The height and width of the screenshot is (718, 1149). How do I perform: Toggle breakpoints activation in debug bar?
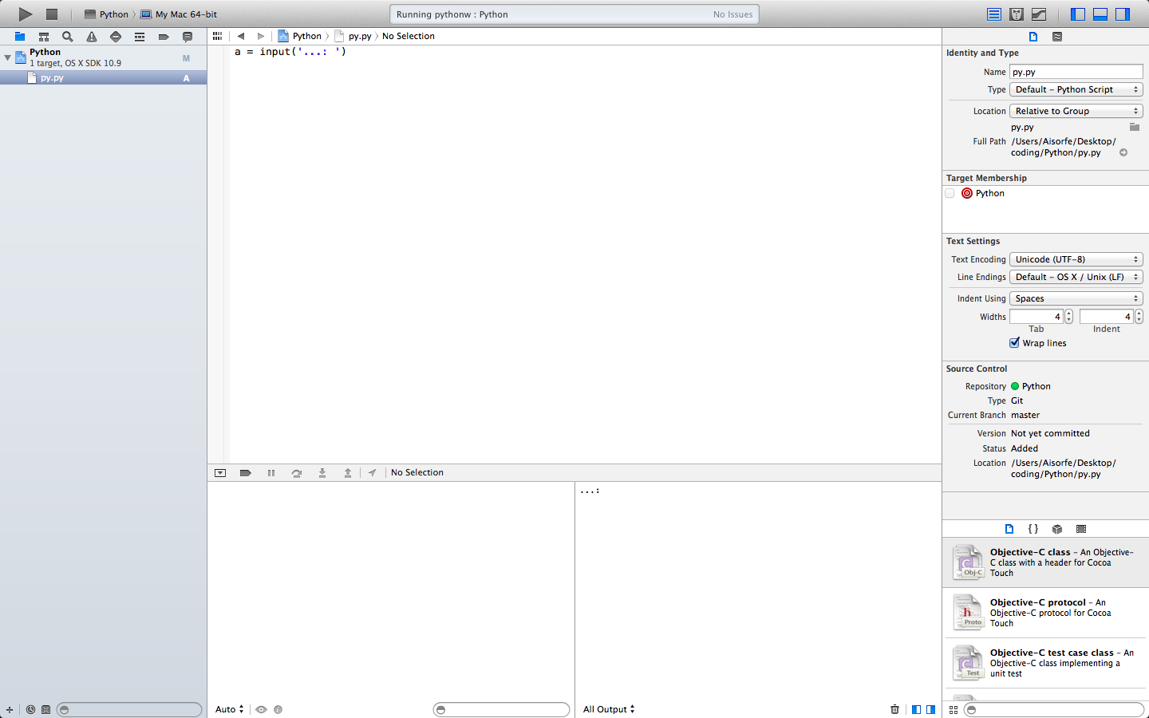246,473
